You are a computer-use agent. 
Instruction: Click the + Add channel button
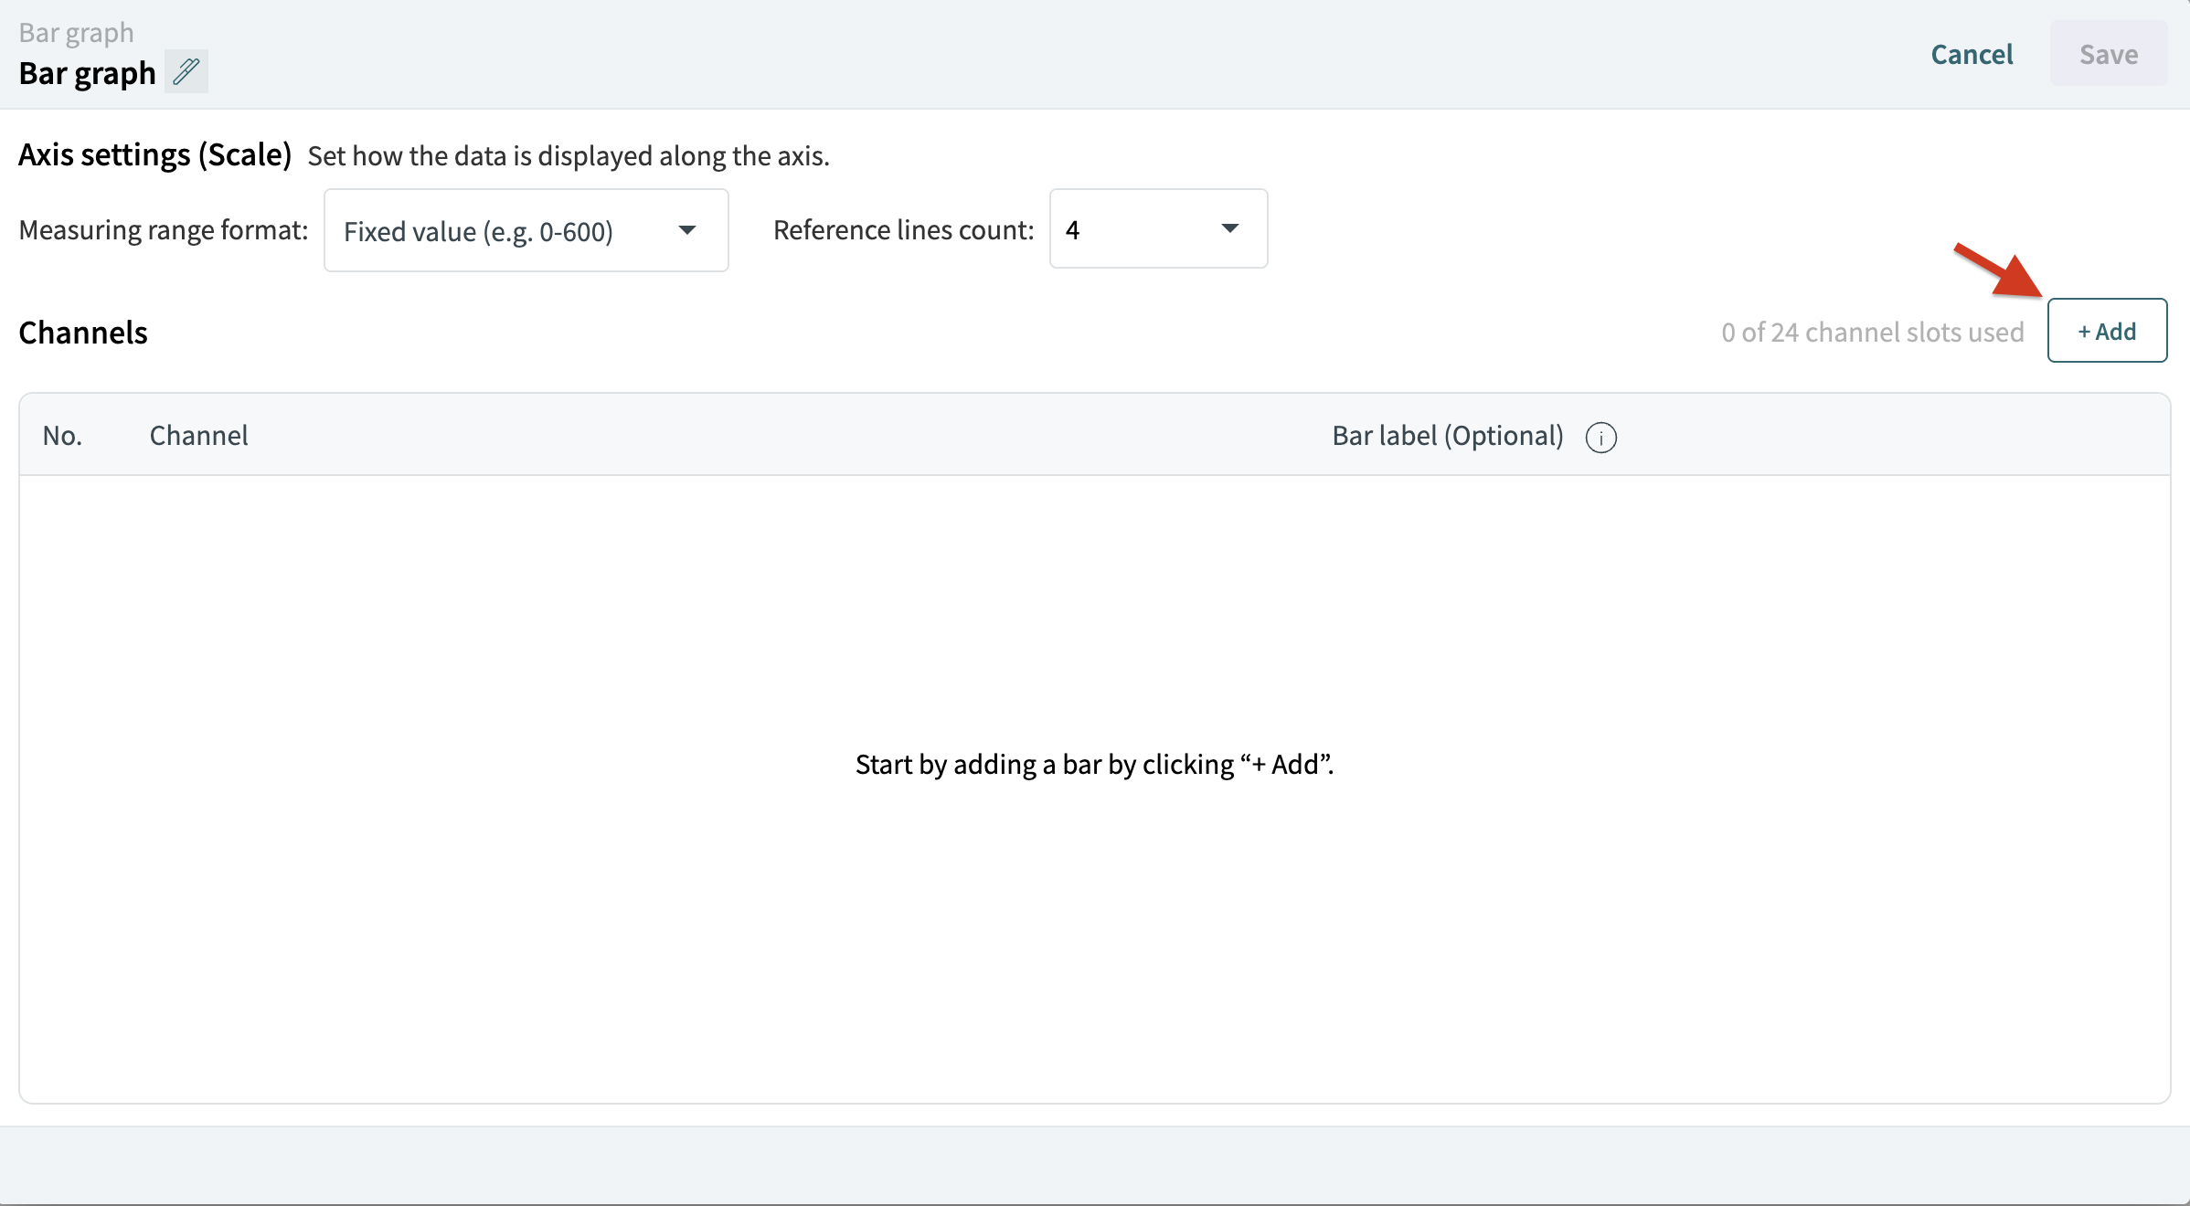click(x=2107, y=331)
